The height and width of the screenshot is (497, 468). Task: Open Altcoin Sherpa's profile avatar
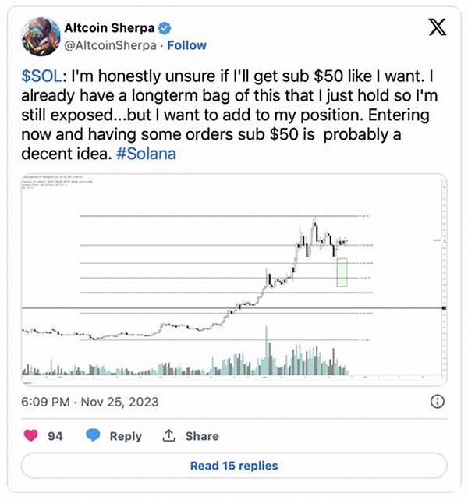tap(38, 36)
